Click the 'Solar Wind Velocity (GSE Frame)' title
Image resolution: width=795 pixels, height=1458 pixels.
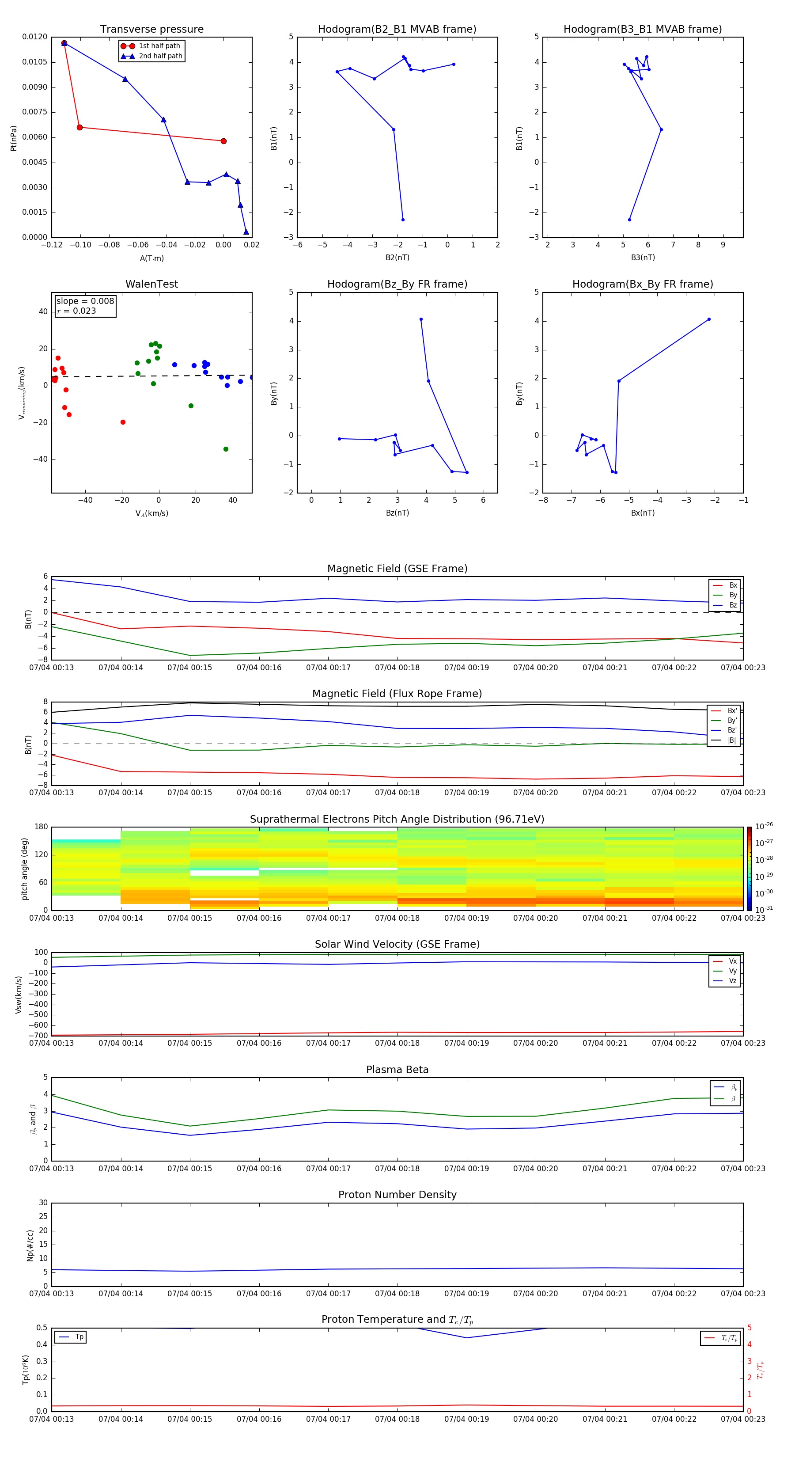tap(397, 944)
